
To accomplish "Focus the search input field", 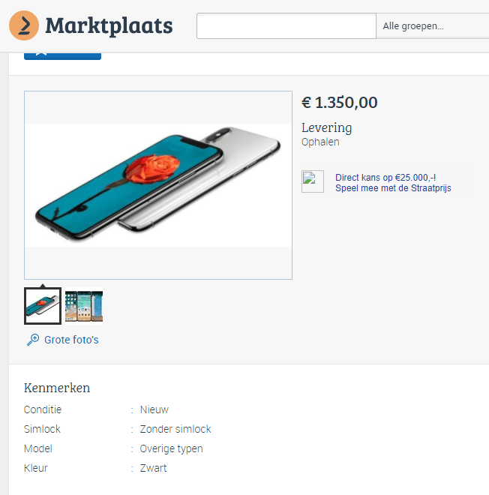I will click(x=286, y=26).
